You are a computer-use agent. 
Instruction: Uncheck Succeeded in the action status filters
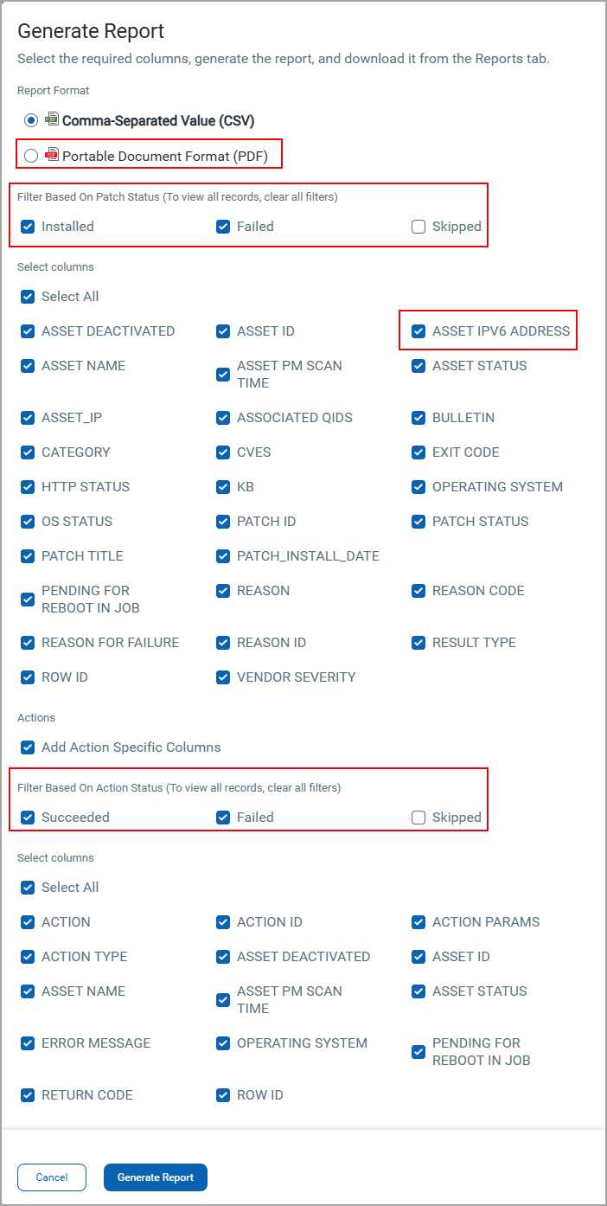point(28,817)
